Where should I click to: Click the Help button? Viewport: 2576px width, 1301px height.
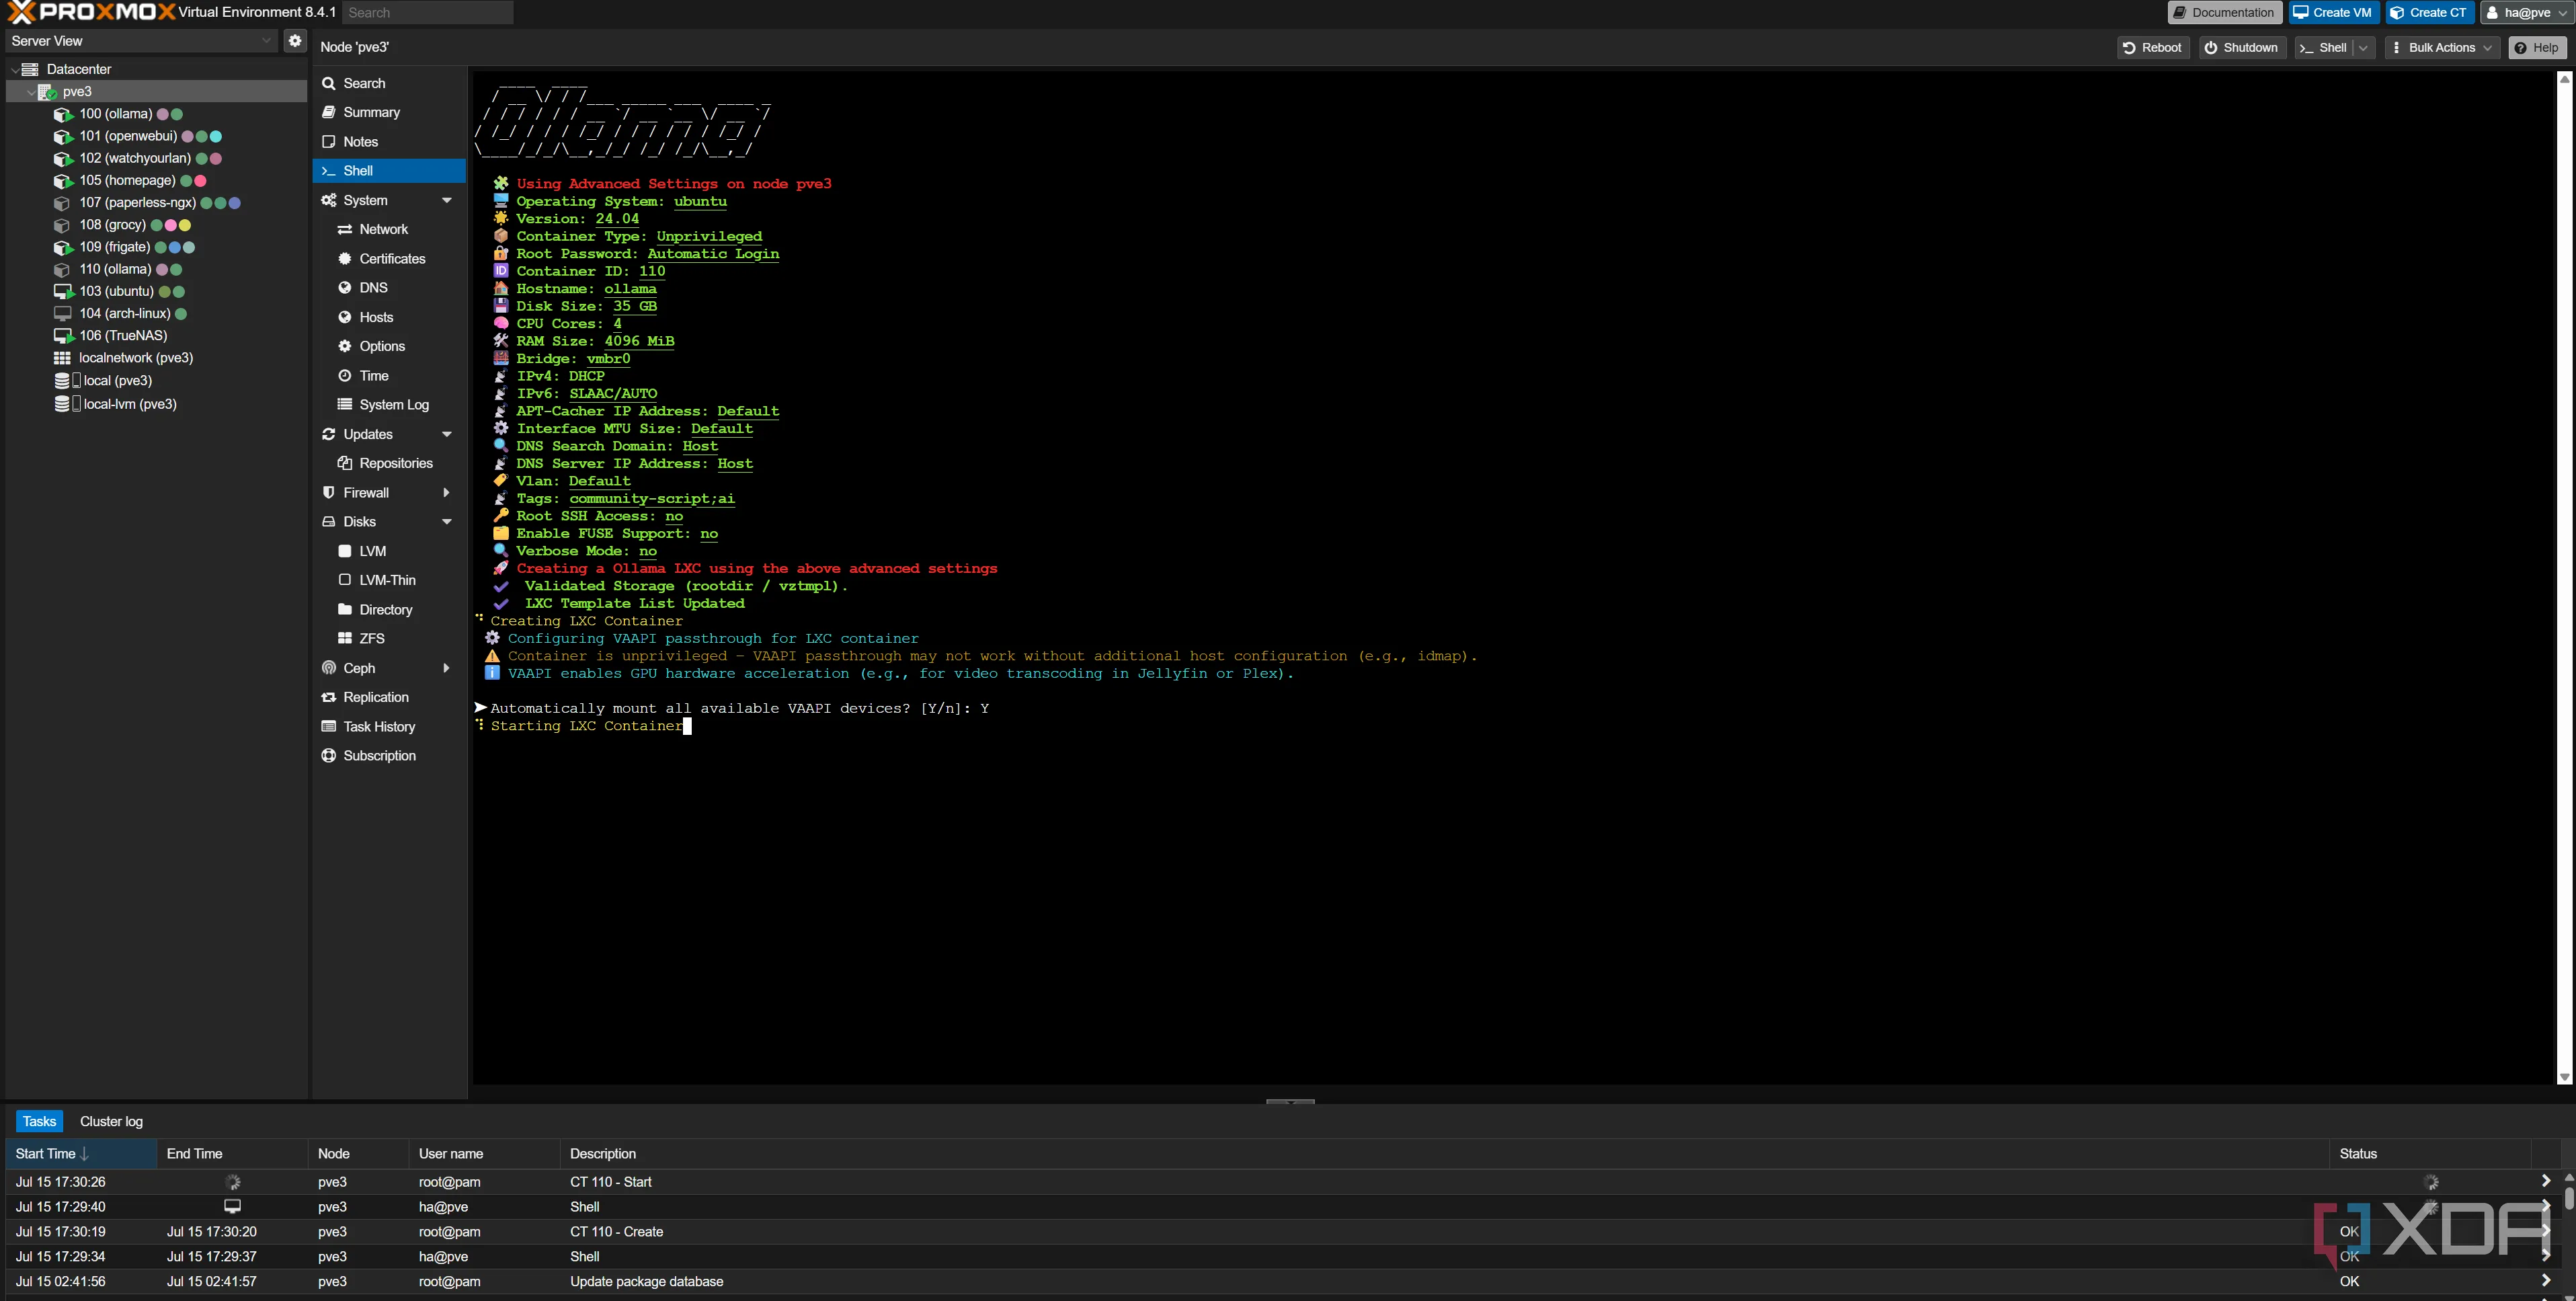[2537, 48]
